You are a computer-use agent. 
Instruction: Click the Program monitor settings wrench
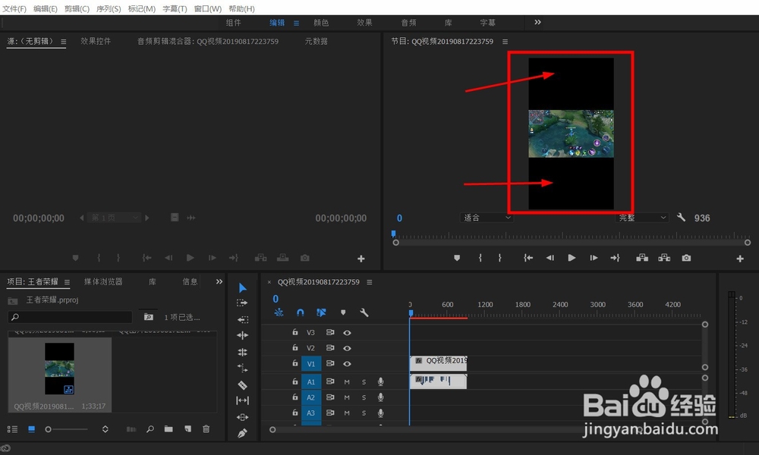click(681, 218)
